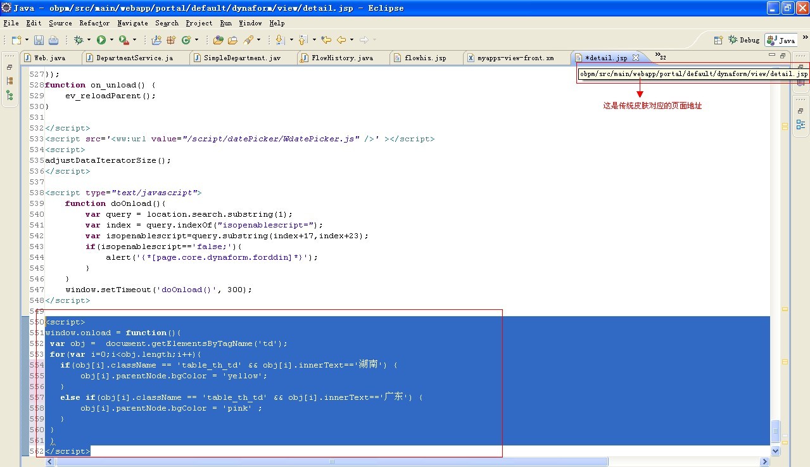Open the New Java Class dropdown arrow
The width and height of the screenshot is (810, 467).
click(x=196, y=40)
